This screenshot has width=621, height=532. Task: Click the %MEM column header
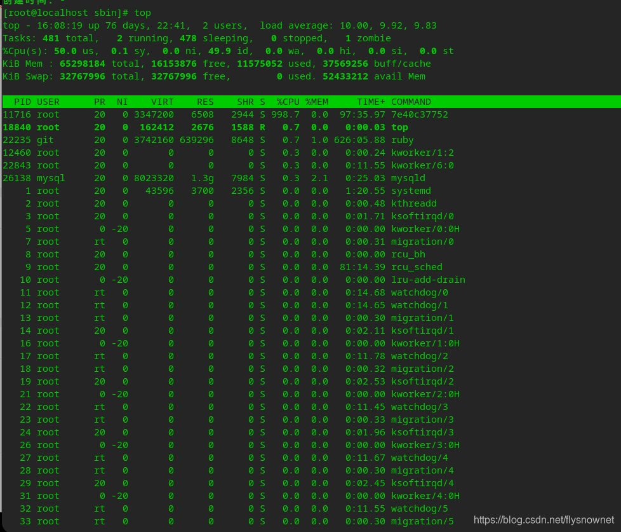[x=316, y=102]
